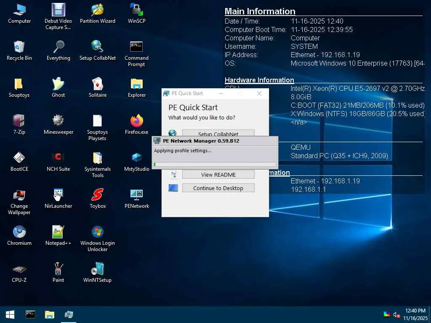
Task: Open File Explorer from the taskbar
Action: 50,315
